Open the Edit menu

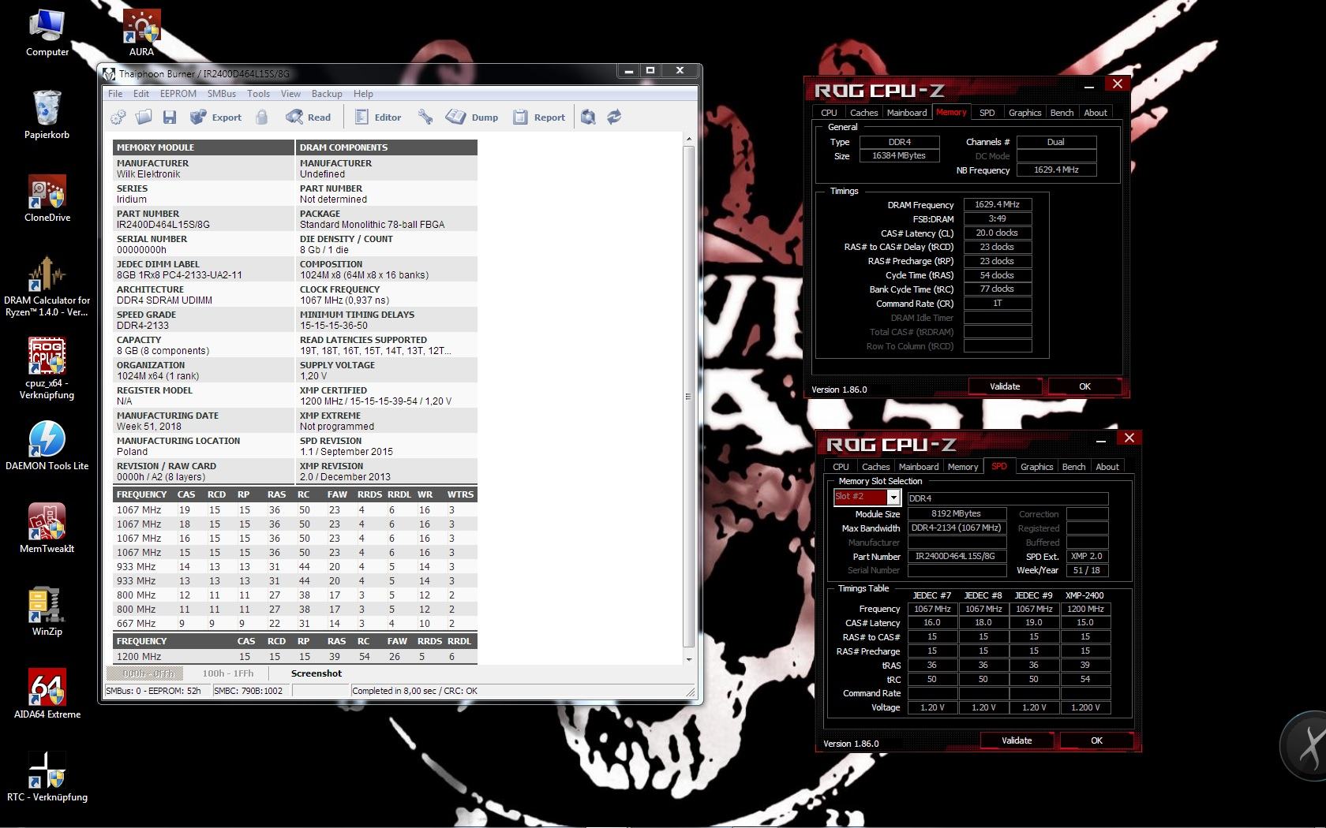point(141,93)
